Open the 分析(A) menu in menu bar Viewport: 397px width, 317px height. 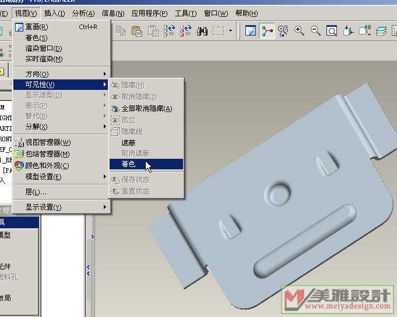(83, 13)
